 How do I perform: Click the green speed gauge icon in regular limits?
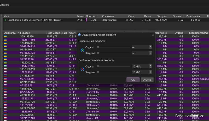pyautogui.click(x=83, y=50)
